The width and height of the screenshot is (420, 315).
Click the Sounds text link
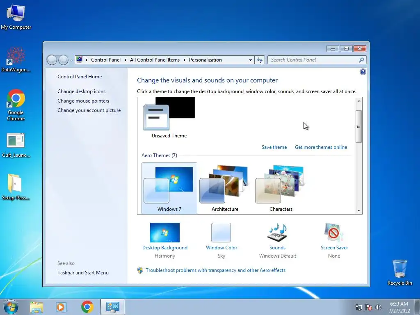point(278,248)
